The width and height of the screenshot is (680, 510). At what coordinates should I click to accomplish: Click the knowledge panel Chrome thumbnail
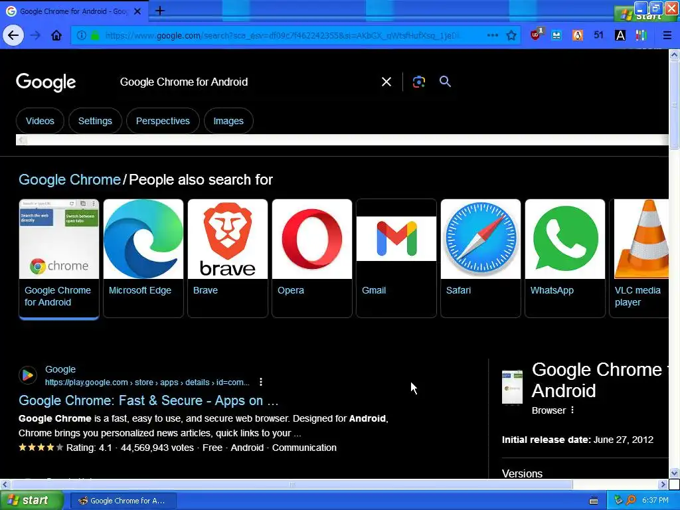(512, 387)
